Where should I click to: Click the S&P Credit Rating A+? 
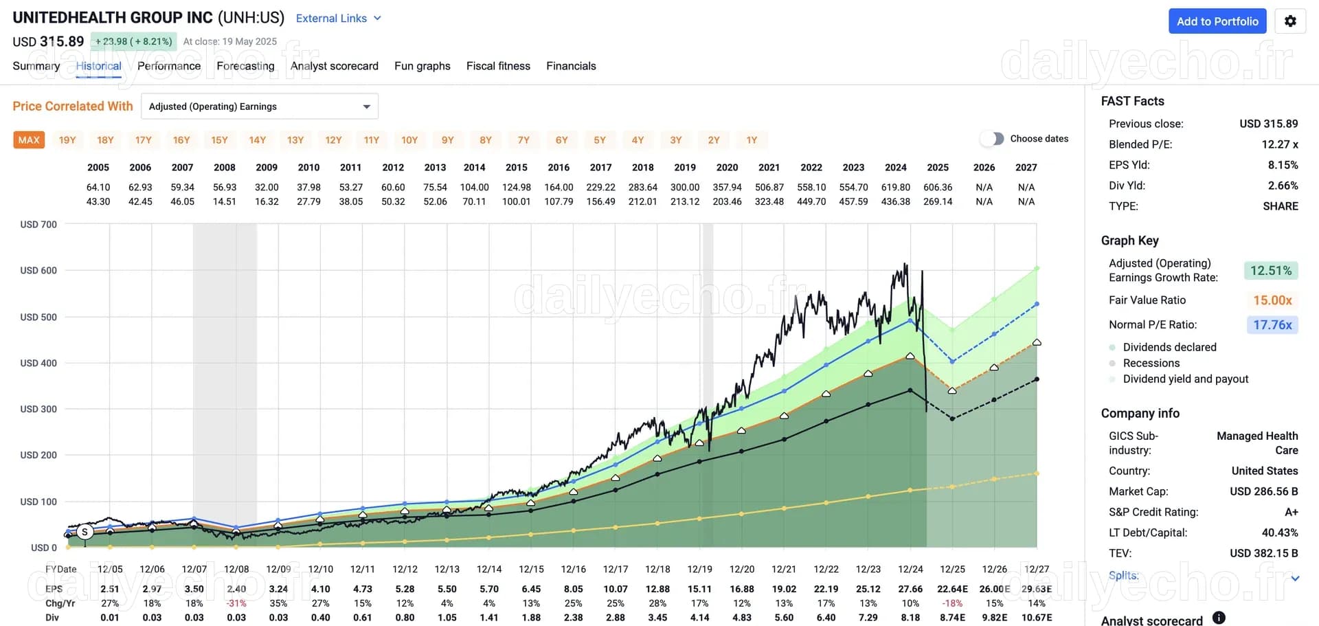point(1292,512)
